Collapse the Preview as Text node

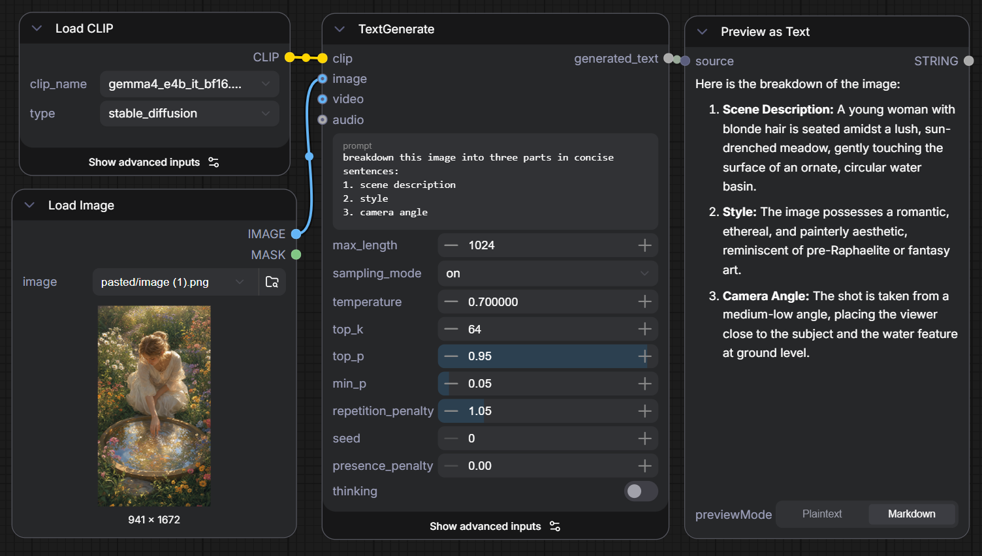coord(703,32)
